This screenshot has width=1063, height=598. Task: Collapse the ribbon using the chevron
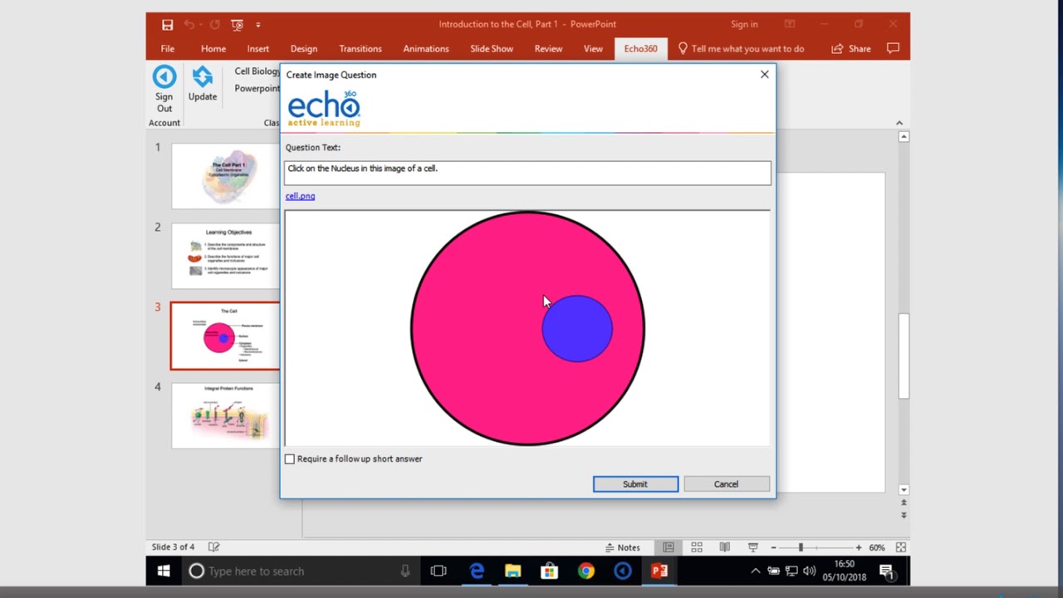[899, 123]
